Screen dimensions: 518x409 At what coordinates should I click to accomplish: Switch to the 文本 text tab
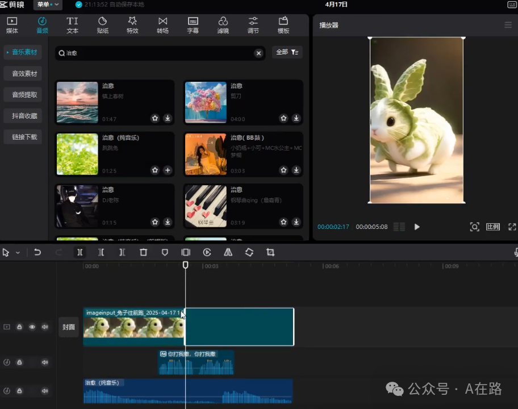(72, 25)
